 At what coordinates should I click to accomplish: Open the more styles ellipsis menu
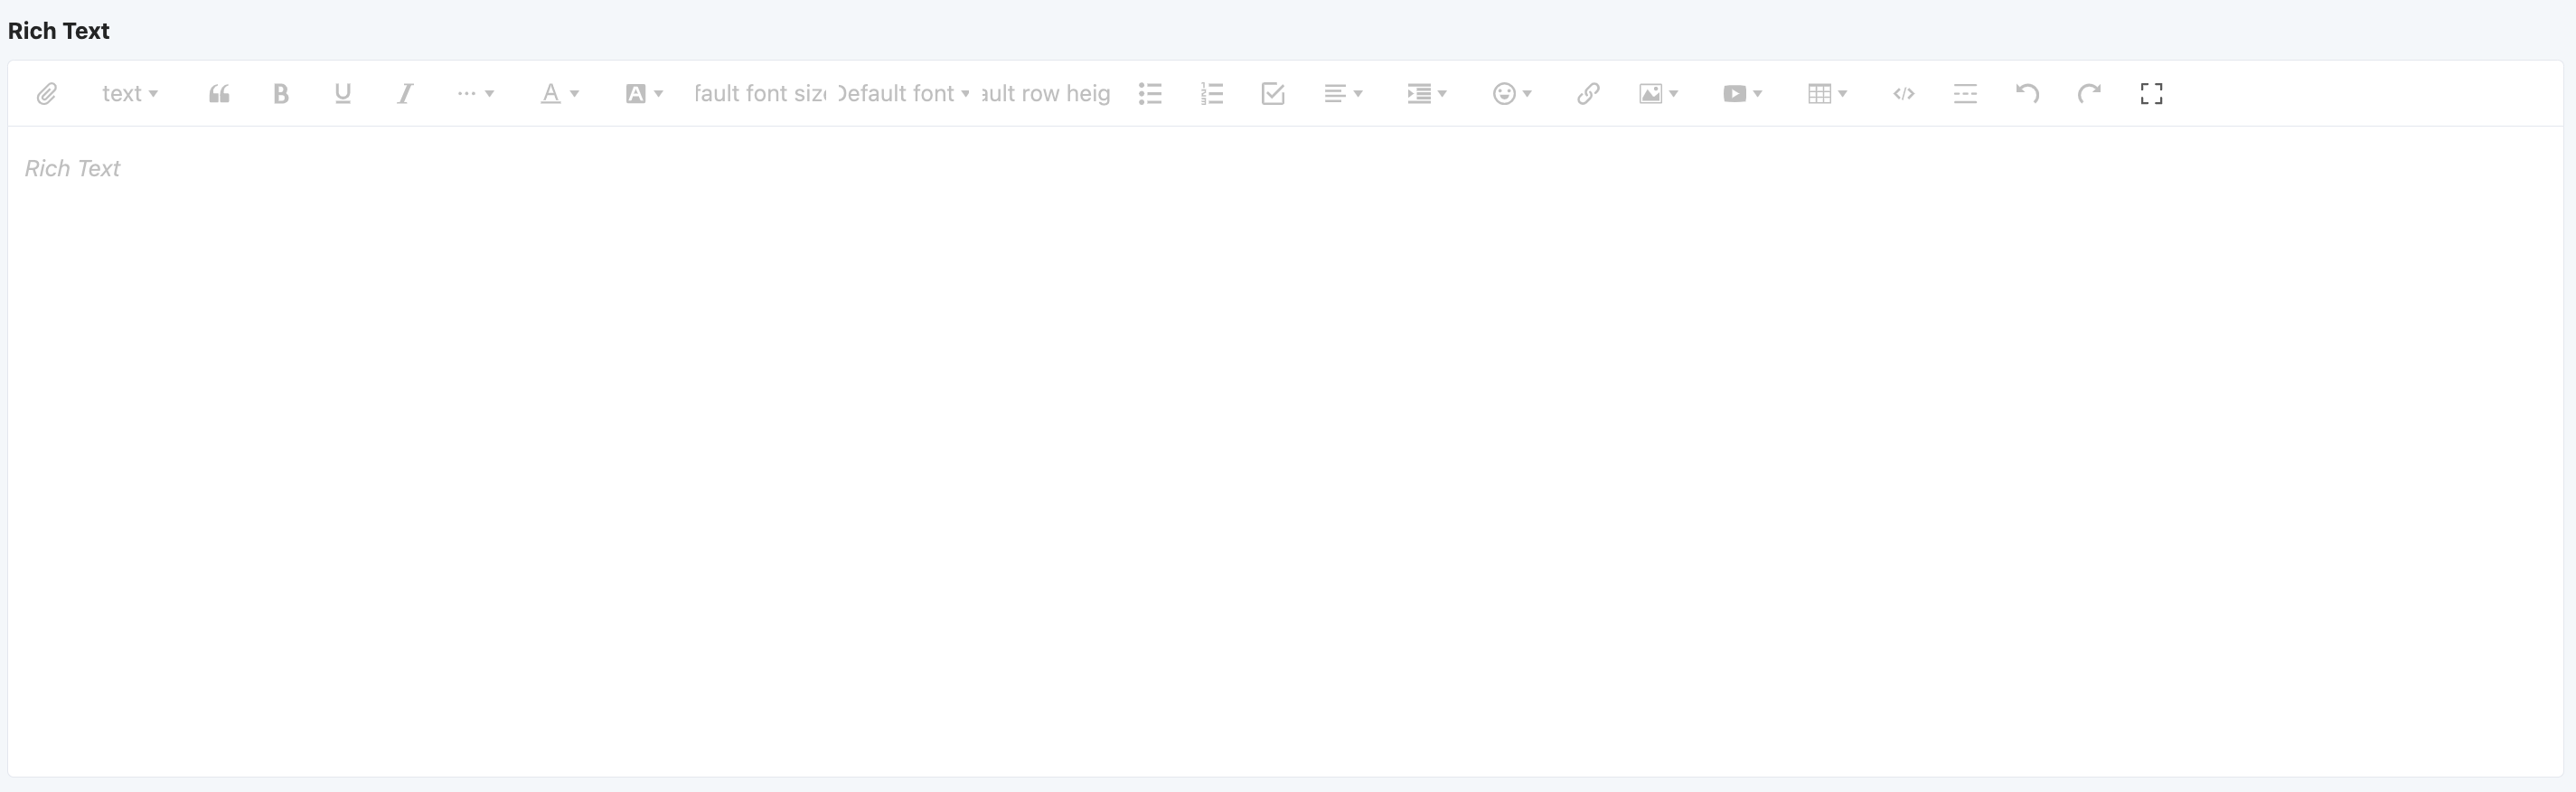[475, 94]
